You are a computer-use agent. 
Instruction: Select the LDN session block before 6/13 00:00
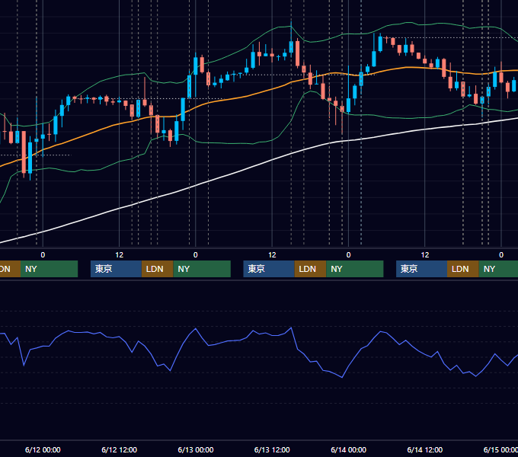tap(157, 269)
